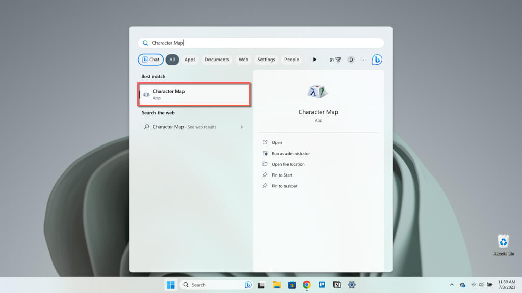Click the OneDrive cloud tray icon

(x=462, y=285)
